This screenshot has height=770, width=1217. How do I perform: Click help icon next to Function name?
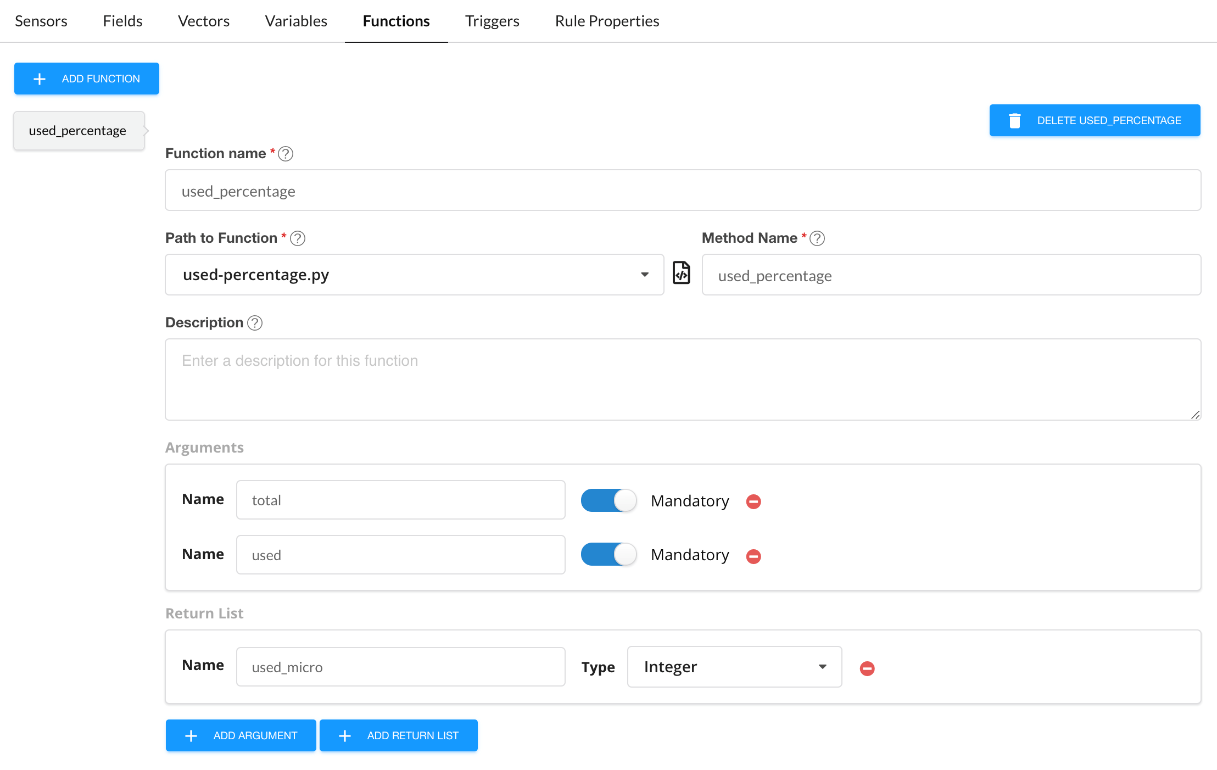tap(286, 154)
